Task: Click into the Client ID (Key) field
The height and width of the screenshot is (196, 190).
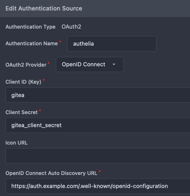Action: 98,95
